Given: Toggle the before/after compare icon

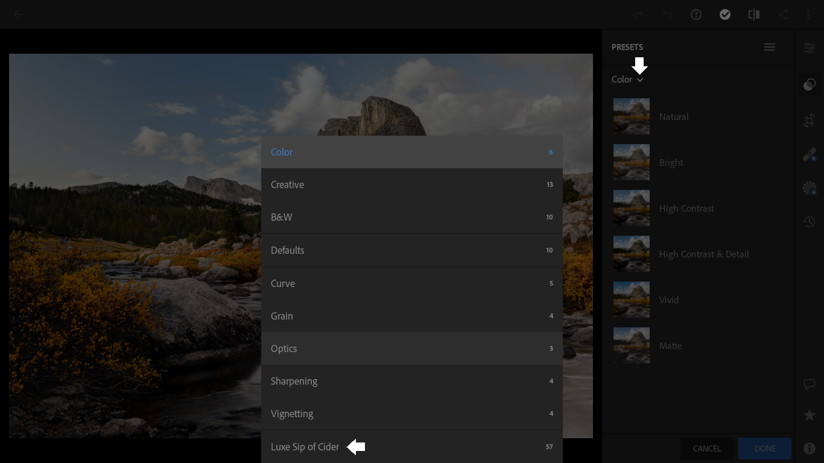Looking at the screenshot, I should click(x=754, y=14).
